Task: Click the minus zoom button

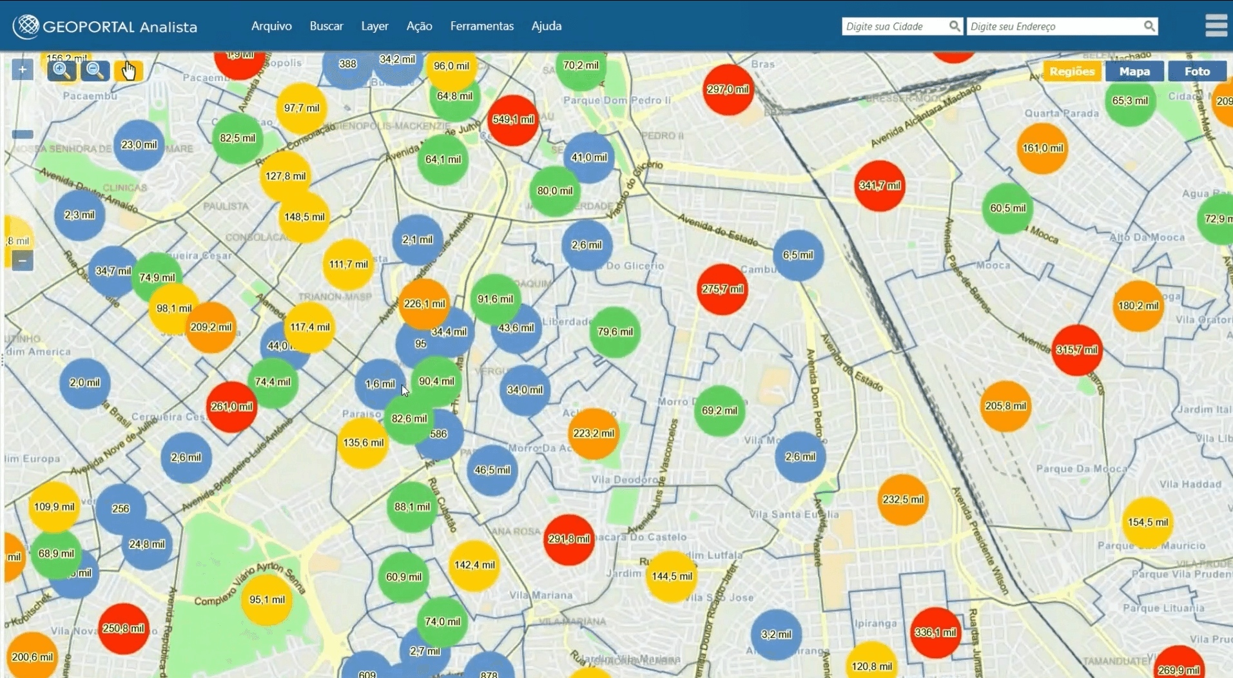Action: [23, 261]
